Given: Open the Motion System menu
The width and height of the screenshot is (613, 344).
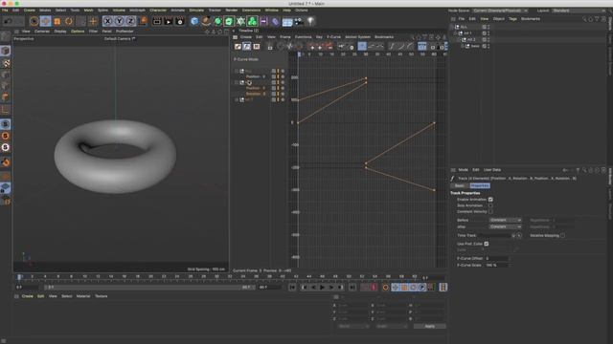Looking at the screenshot, I should 357,37.
